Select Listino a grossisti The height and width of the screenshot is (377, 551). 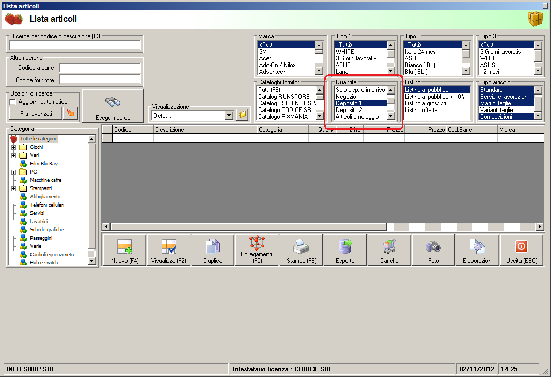[x=425, y=103]
